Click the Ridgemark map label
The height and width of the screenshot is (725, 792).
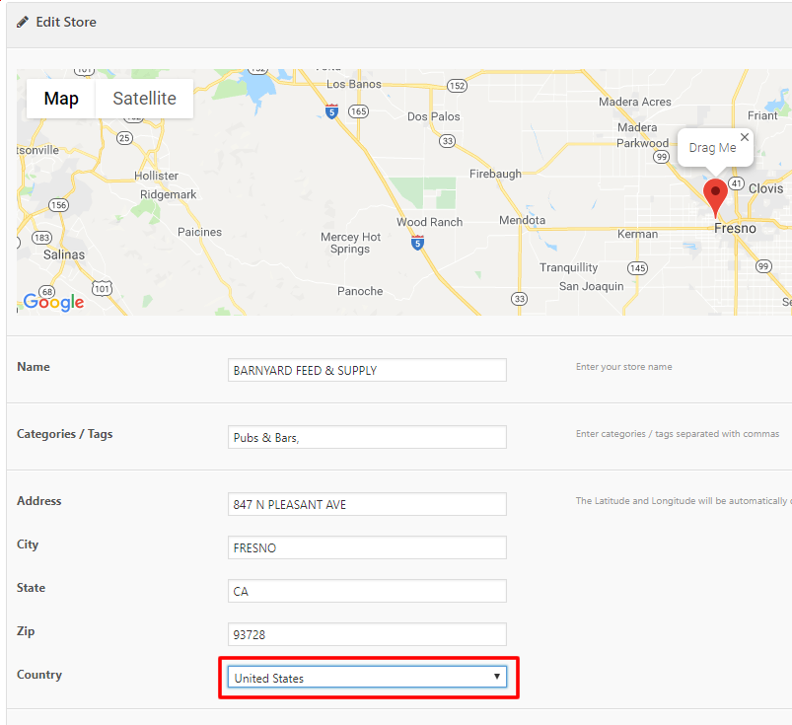pyautogui.click(x=169, y=194)
